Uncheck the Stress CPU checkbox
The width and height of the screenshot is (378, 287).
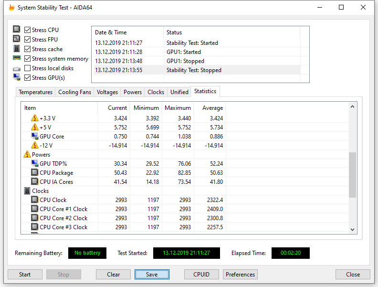point(28,30)
